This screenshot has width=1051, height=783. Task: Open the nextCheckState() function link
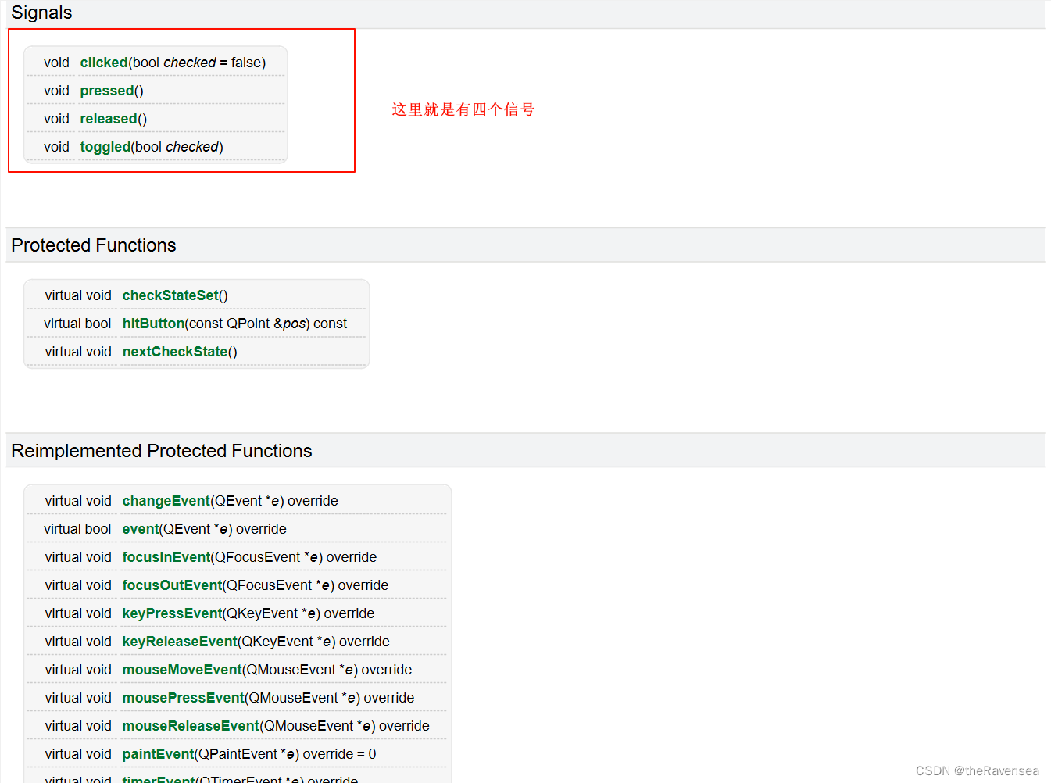point(175,352)
